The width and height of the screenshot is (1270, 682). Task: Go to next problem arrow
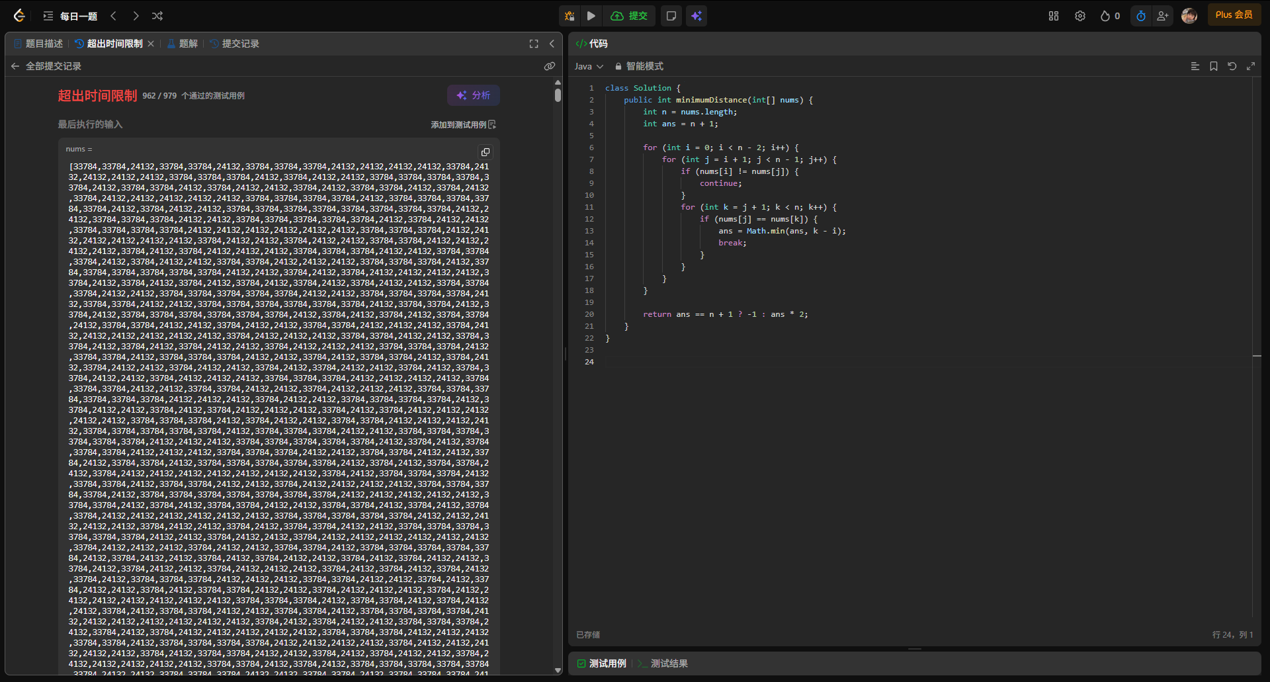(x=136, y=16)
